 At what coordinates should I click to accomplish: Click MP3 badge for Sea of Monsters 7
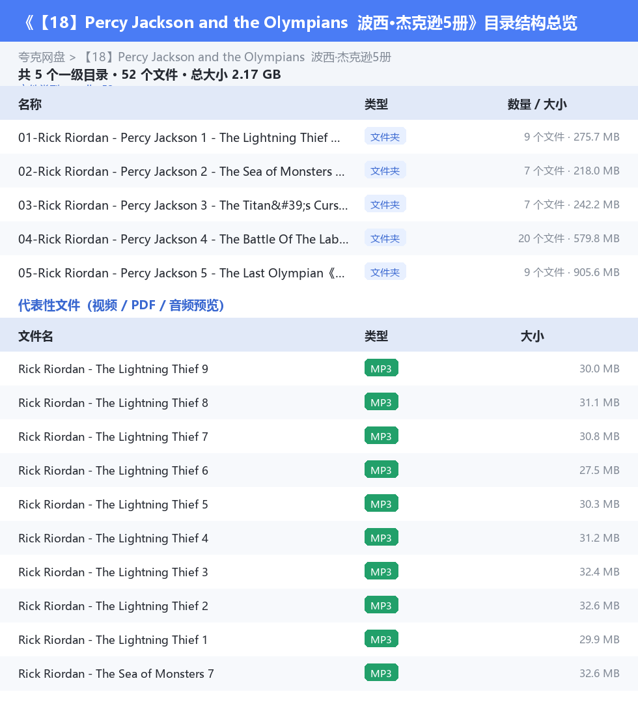[381, 673]
